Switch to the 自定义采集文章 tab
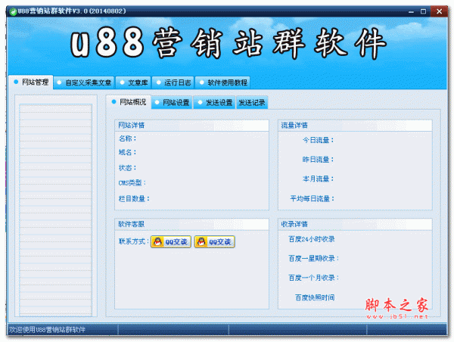 [84, 82]
